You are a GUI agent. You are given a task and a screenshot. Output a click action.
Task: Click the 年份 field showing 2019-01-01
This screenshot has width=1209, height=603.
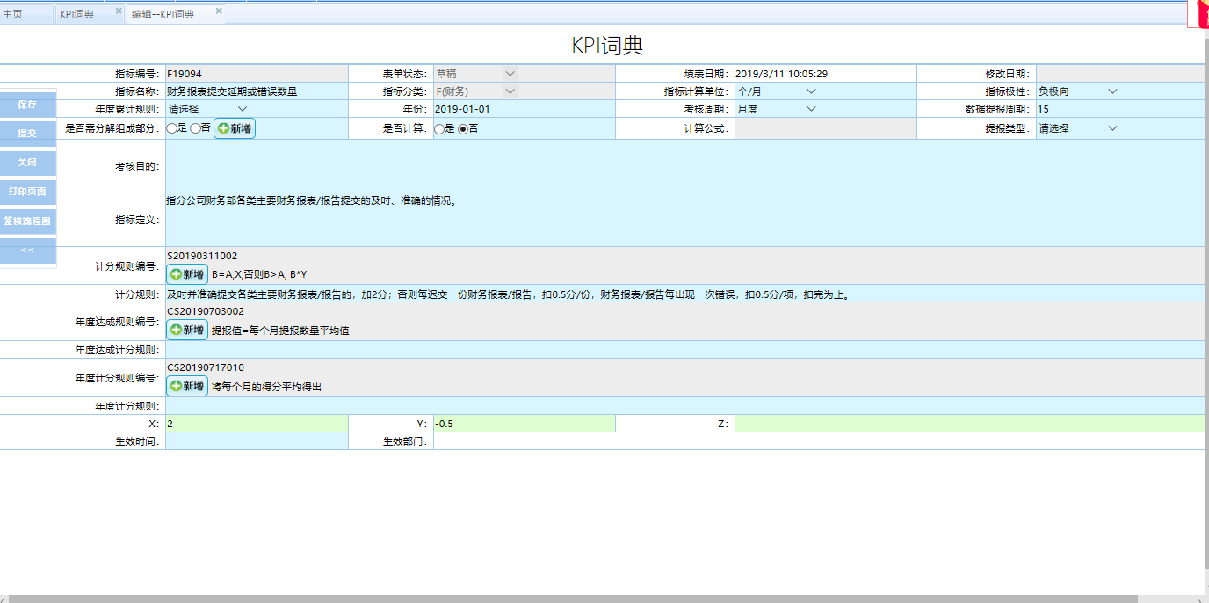[524, 109]
